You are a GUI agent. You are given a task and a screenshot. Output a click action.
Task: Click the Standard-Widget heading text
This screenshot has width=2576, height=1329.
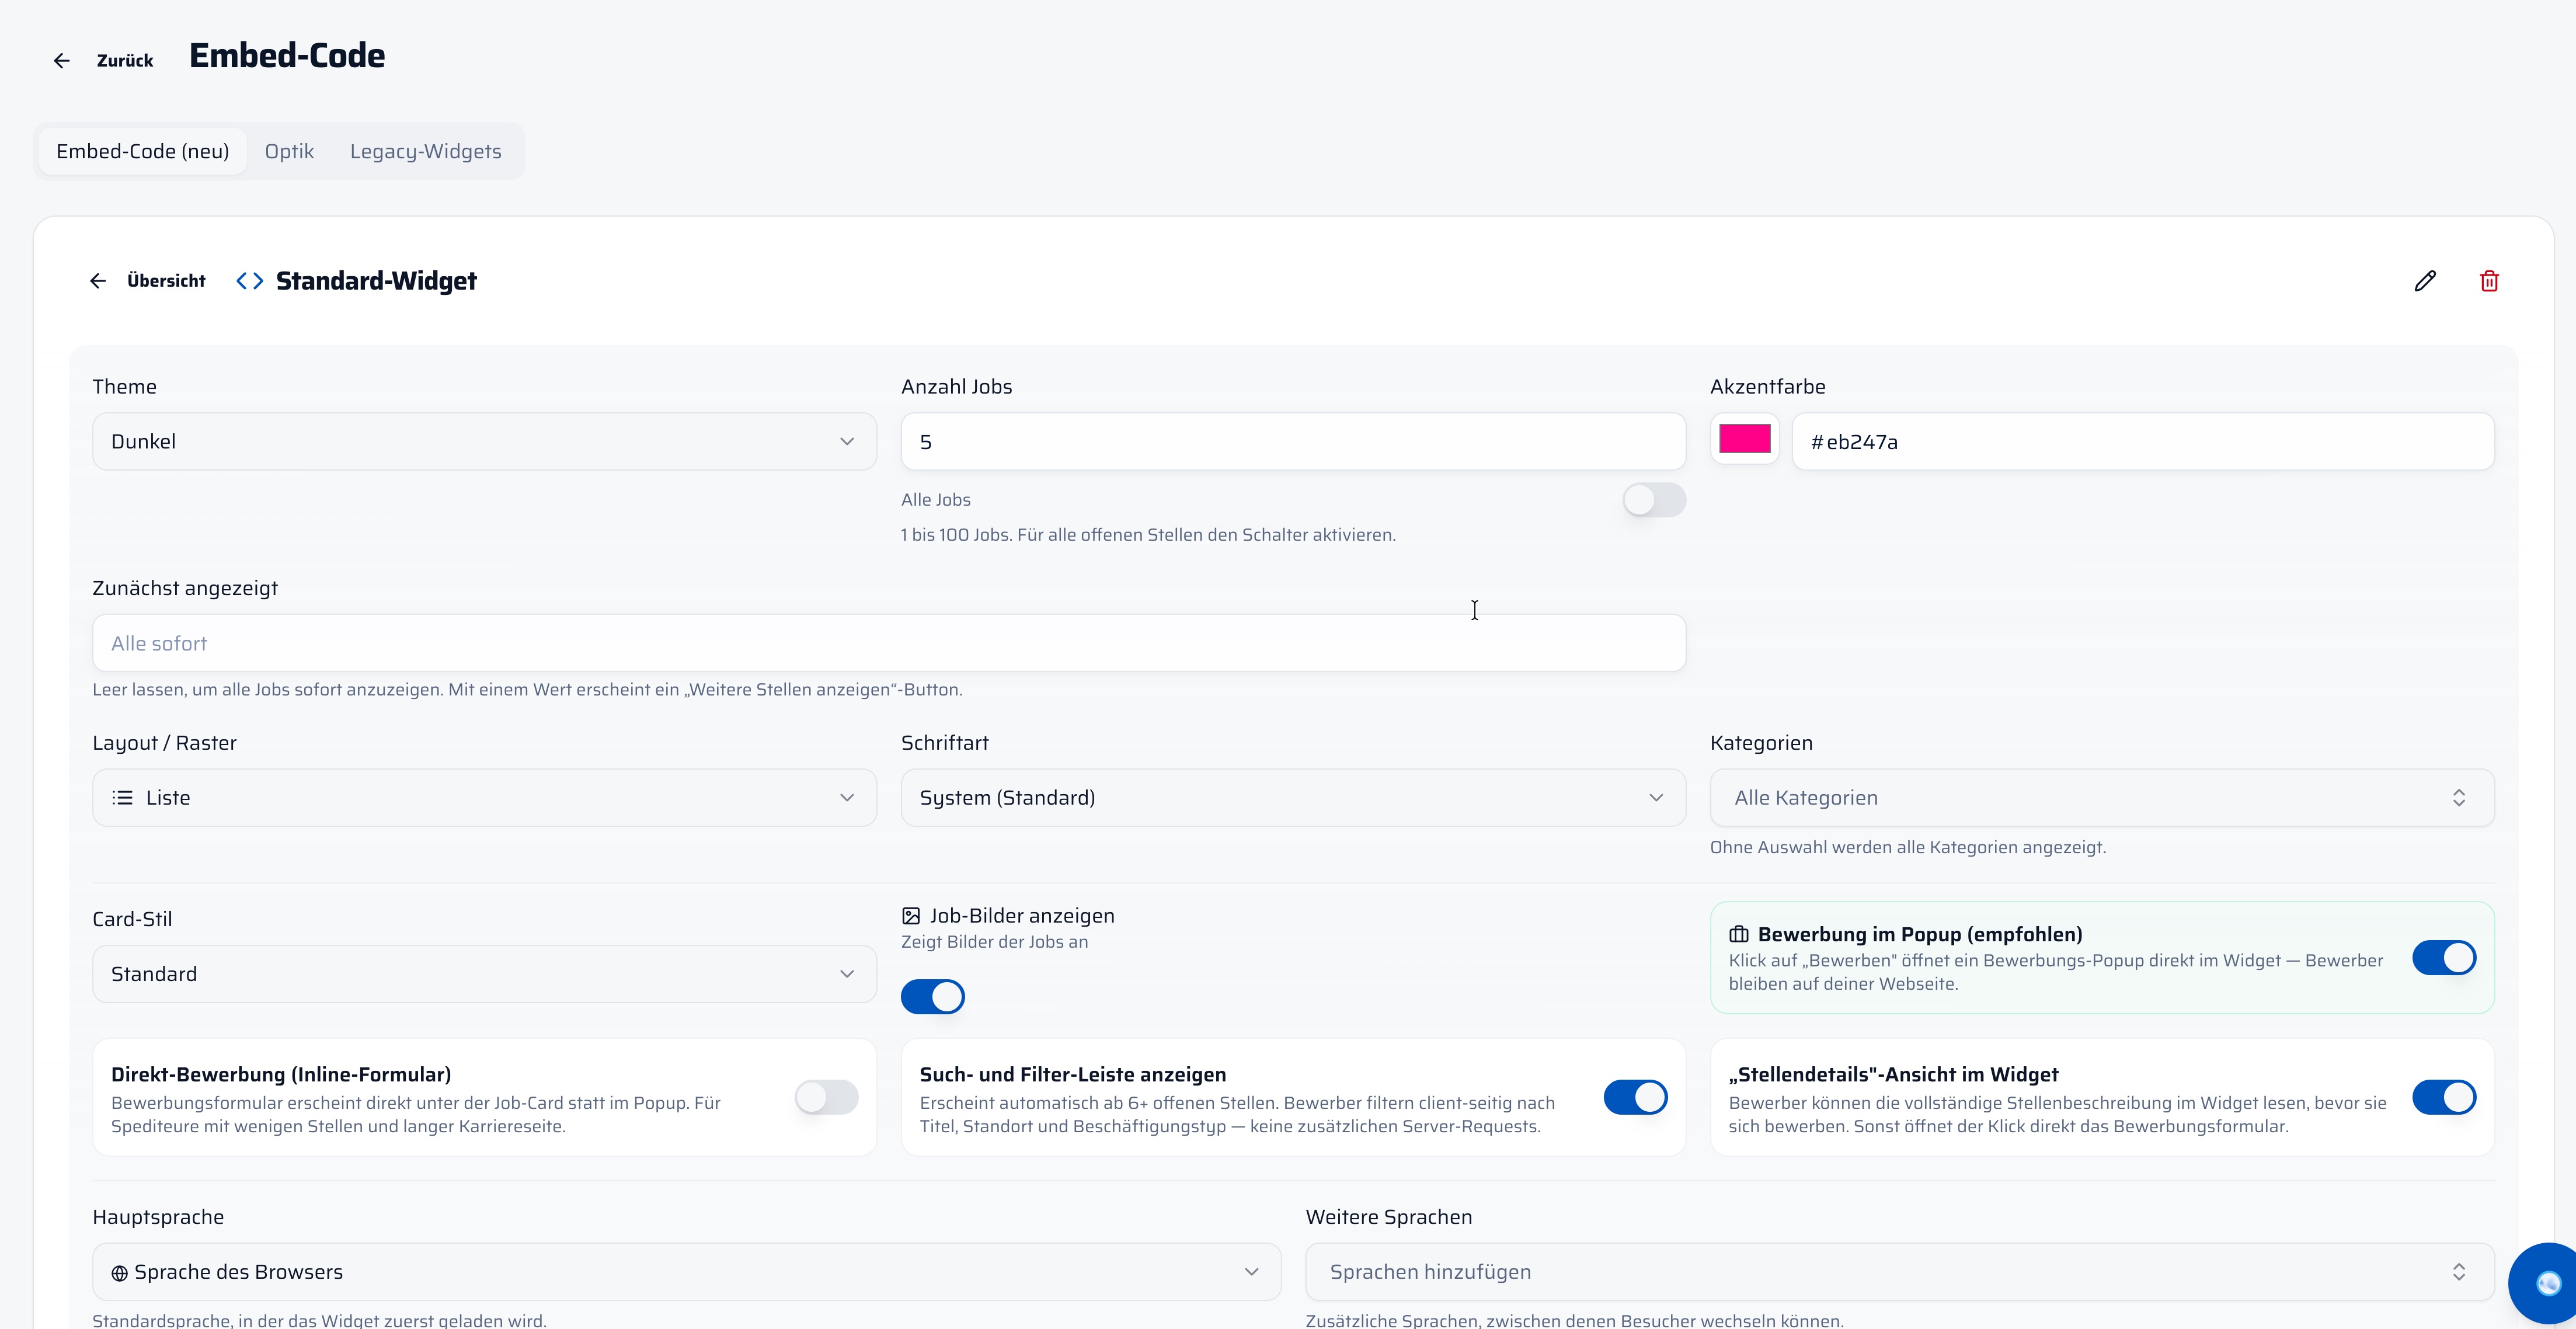(x=376, y=281)
